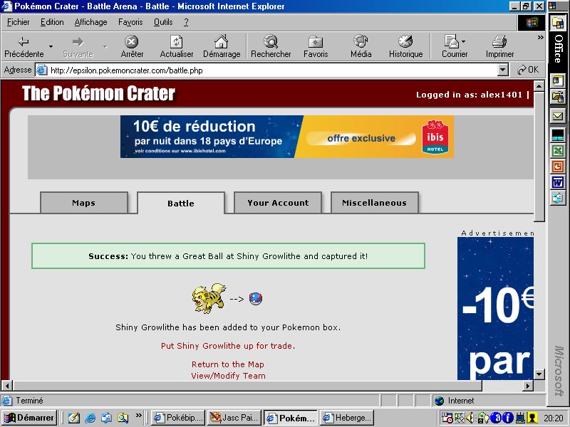
Task: Click the Média toolbar icon
Action: pos(361,42)
